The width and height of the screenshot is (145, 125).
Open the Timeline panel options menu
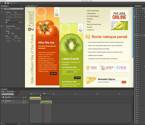tap(131, 89)
